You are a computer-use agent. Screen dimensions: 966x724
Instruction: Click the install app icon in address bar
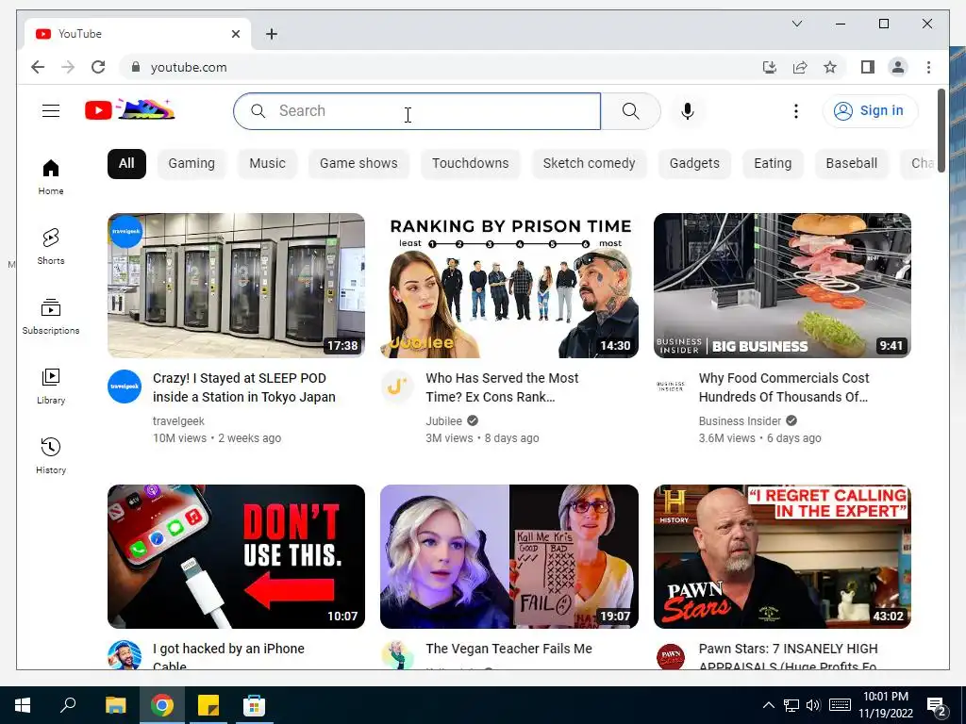(770, 67)
